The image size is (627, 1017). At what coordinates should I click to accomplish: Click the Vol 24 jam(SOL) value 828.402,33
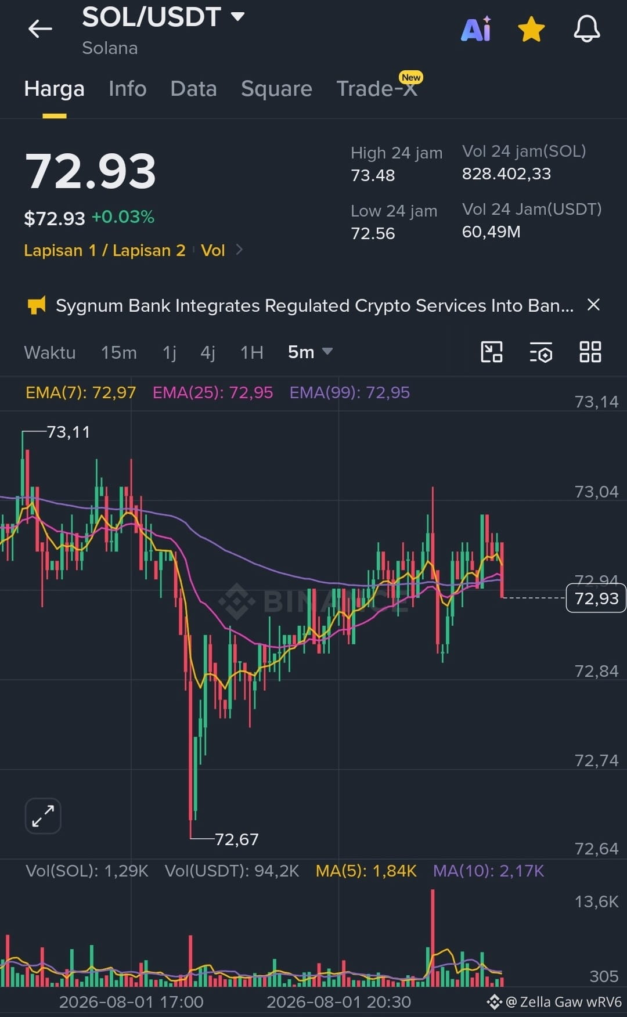pyautogui.click(x=506, y=174)
